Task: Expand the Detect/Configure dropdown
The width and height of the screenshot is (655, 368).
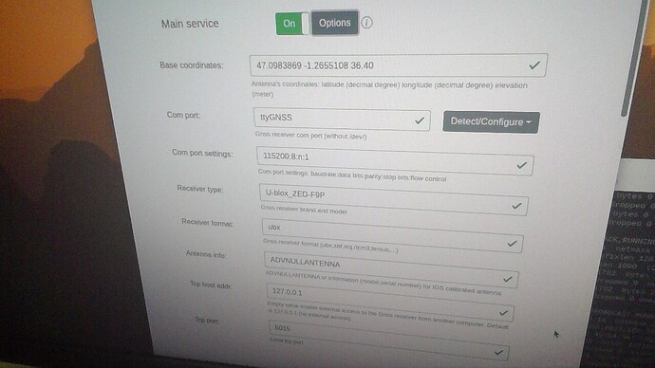Action: 491,122
